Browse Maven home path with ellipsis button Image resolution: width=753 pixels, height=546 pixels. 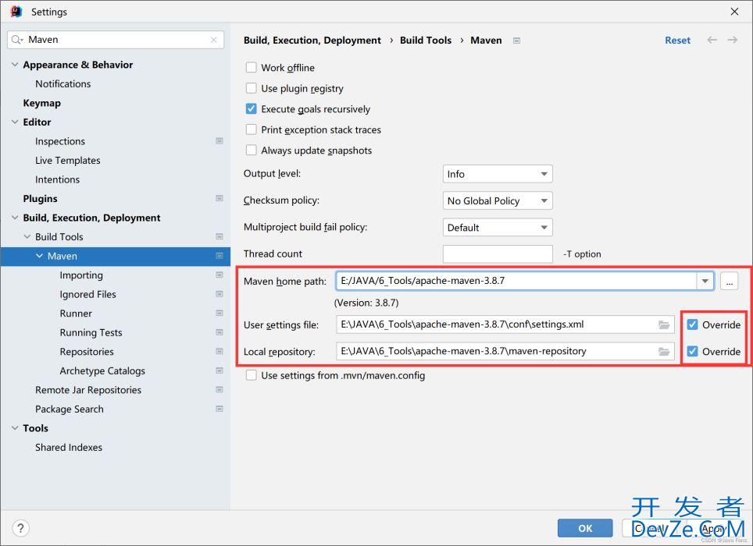coord(729,282)
